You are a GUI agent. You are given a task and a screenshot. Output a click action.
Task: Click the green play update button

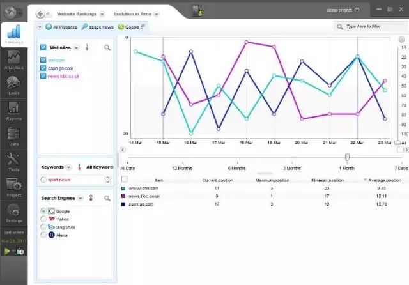point(7,251)
